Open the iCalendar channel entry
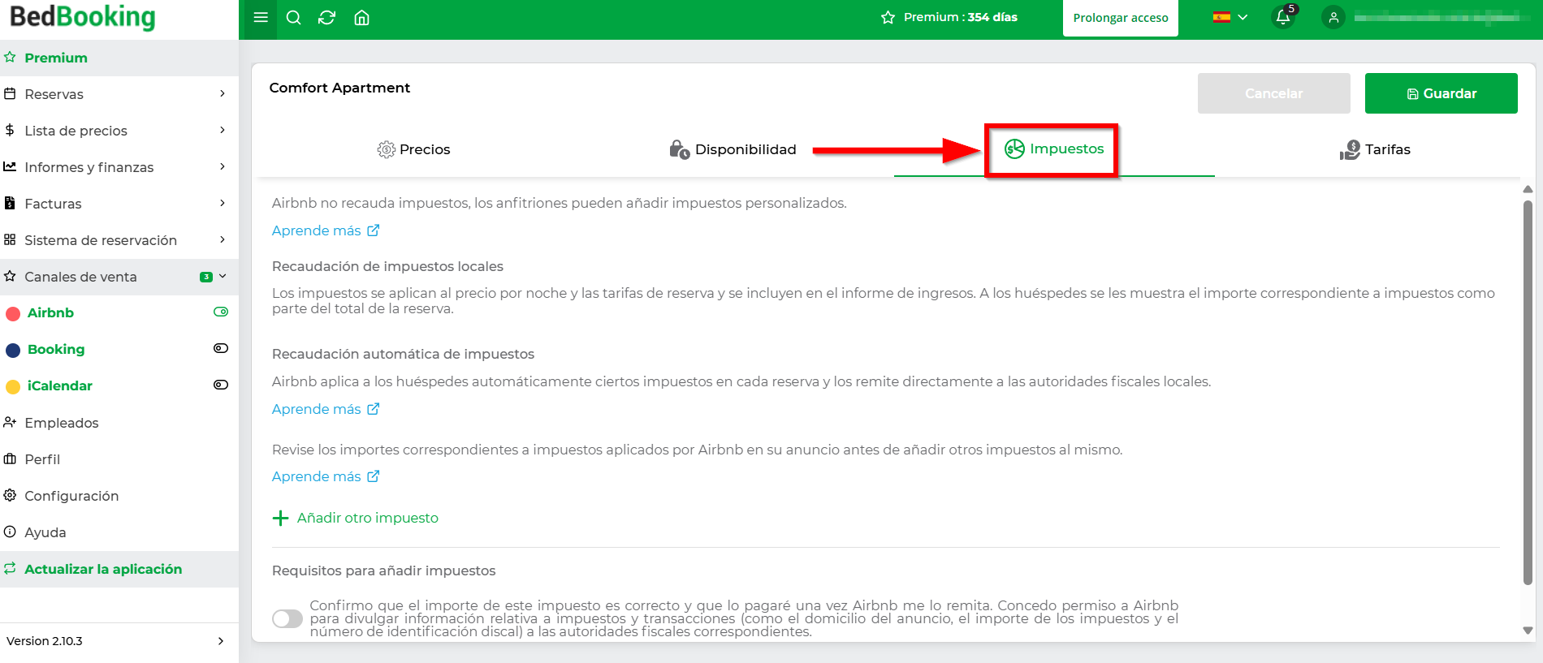The image size is (1543, 663). [x=60, y=385]
